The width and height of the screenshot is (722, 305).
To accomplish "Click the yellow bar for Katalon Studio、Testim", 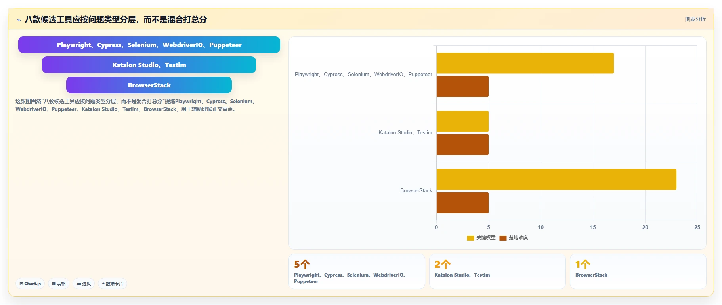I will point(462,121).
